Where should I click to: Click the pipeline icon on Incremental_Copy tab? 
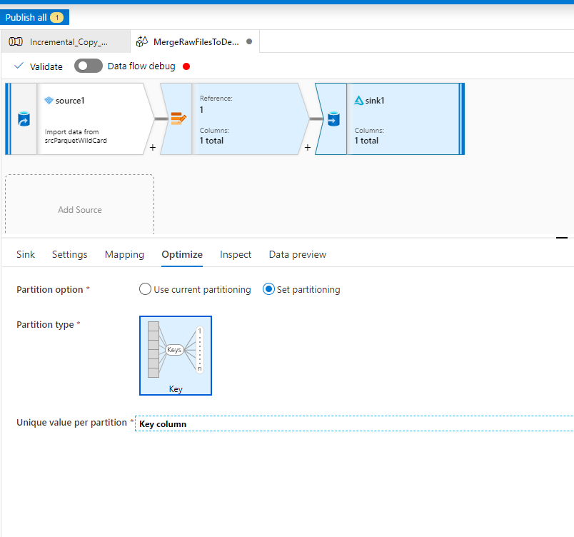point(16,41)
